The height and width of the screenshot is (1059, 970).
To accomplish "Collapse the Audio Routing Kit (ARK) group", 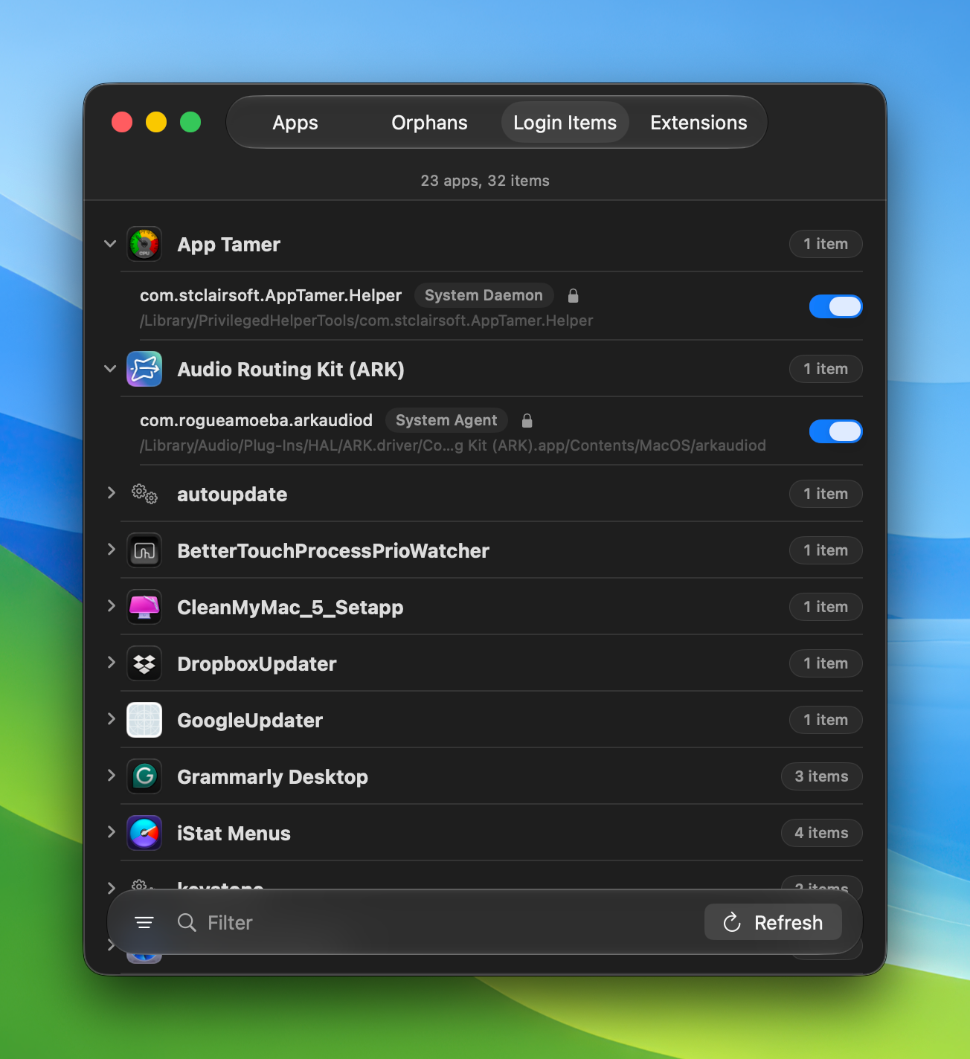I will (x=110, y=369).
